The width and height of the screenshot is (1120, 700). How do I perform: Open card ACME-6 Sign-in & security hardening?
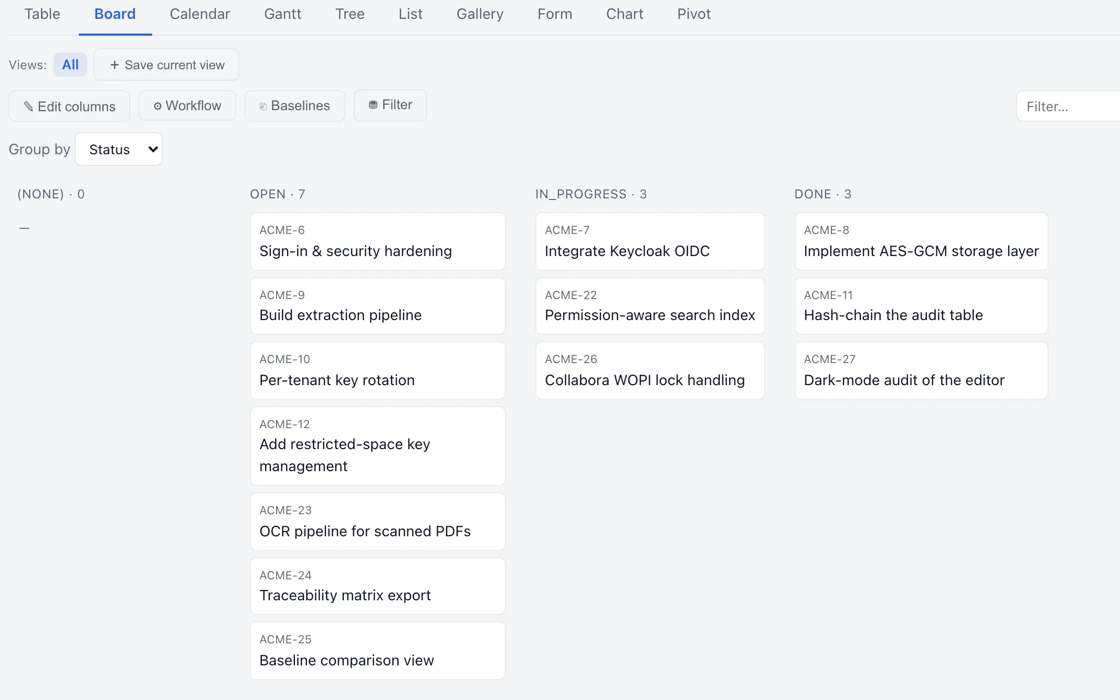coord(378,241)
